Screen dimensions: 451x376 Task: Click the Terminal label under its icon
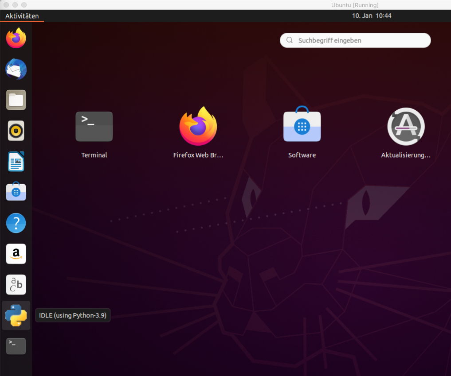click(x=94, y=155)
